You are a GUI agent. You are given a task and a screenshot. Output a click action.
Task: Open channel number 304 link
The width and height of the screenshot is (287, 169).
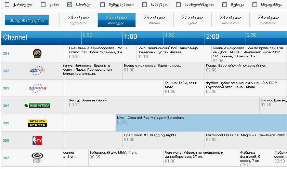click(x=6, y=105)
